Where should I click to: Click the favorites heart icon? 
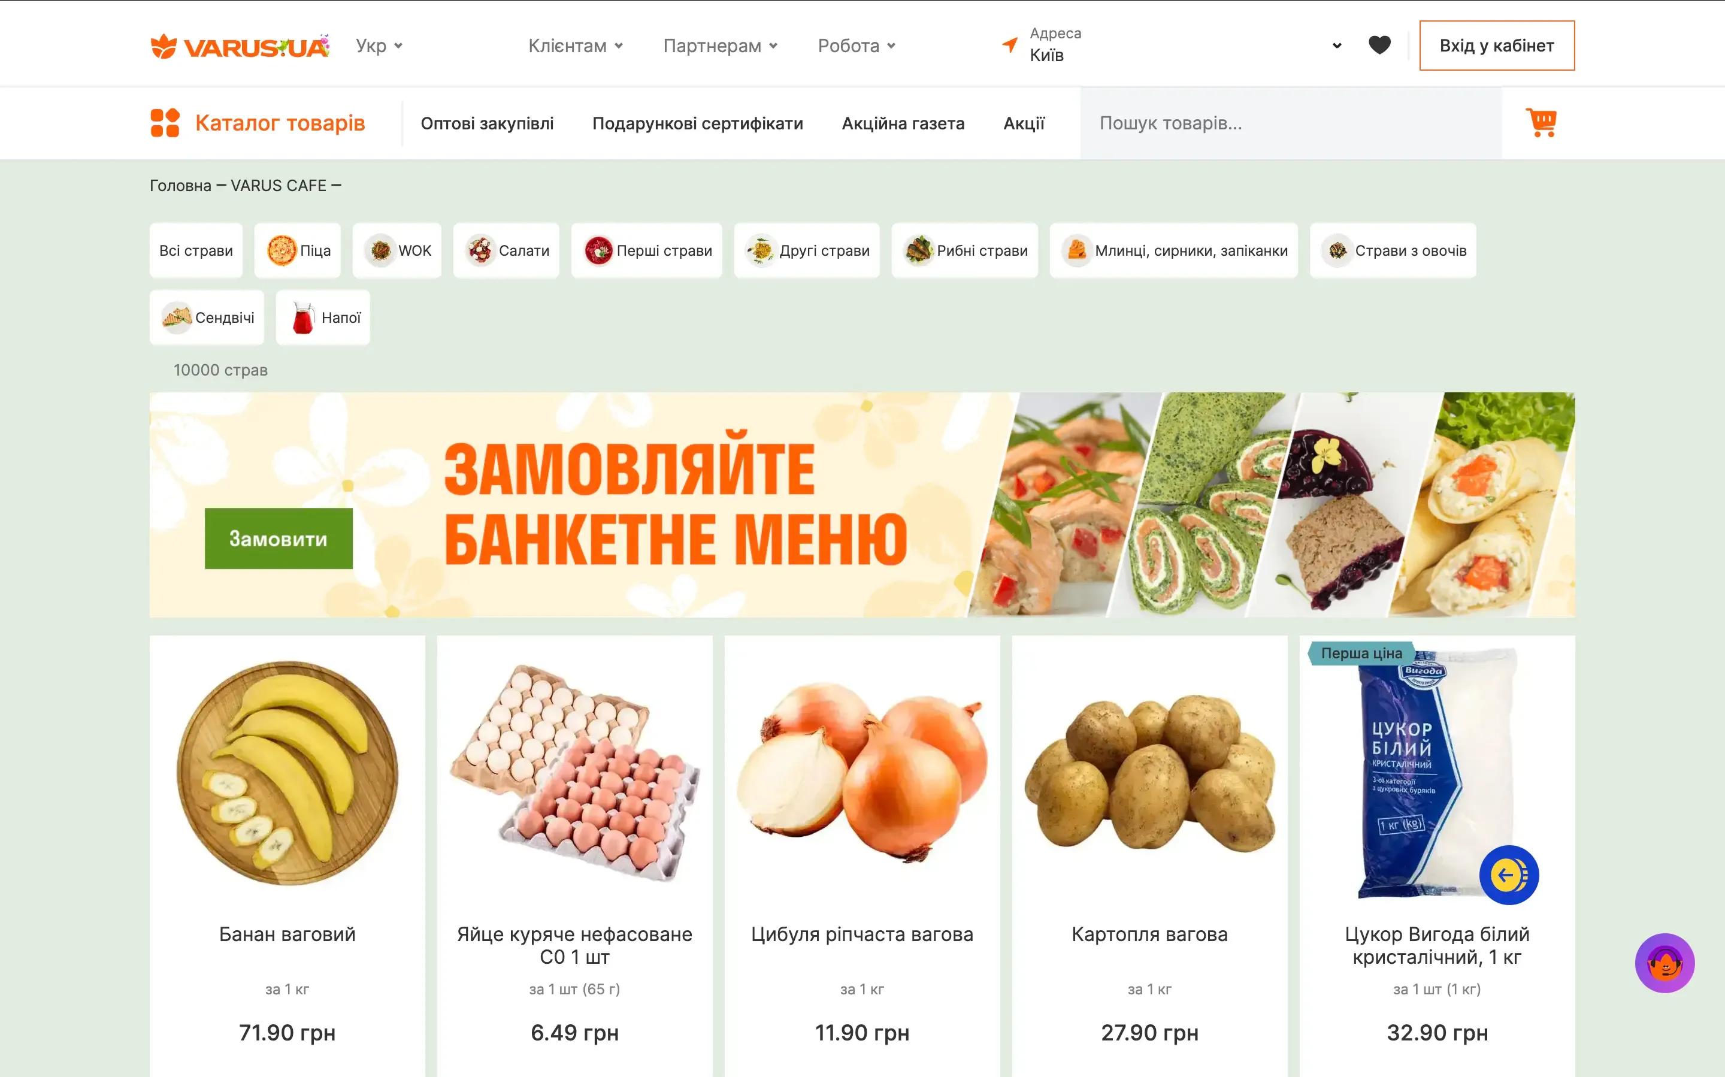pyautogui.click(x=1379, y=45)
